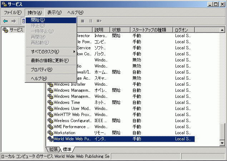227x161 pixels.
Task: Open ヘルプ(H) in the menu bar
Action: 75,12
